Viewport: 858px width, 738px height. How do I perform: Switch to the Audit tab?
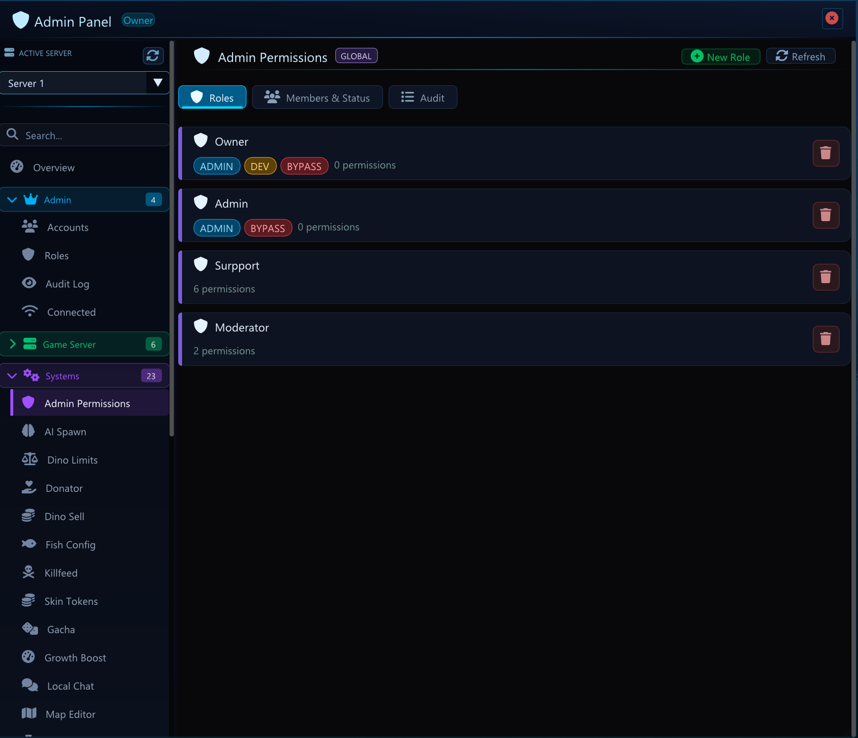tap(423, 97)
